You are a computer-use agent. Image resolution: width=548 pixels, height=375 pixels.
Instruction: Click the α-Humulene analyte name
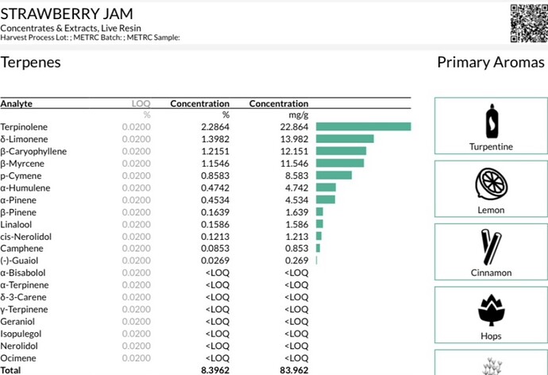25,188
